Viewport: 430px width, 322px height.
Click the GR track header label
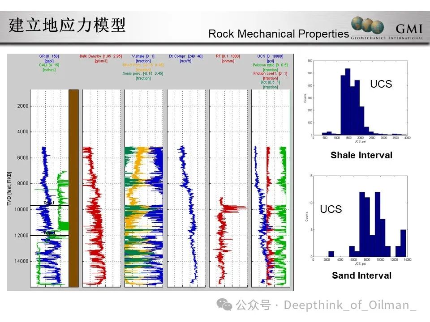(49, 56)
